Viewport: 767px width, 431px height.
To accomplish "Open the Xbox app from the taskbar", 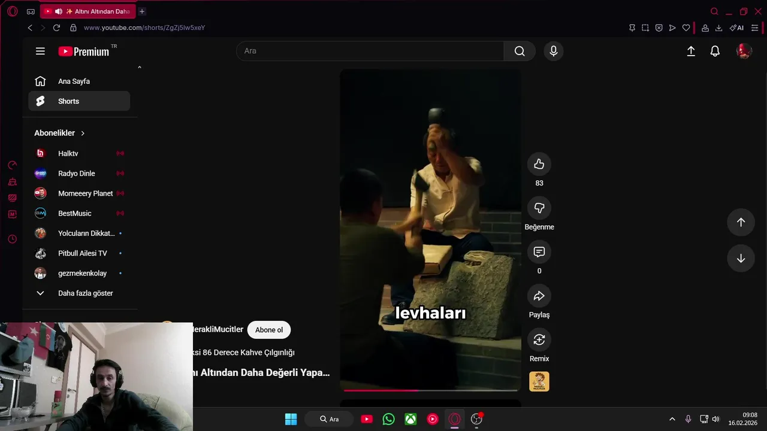I will [410, 419].
